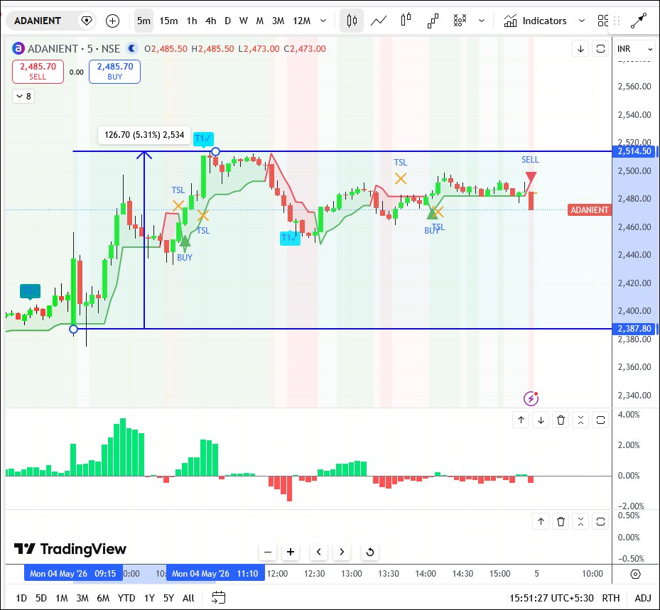Toggle the RTH session setting

(611, 598)
